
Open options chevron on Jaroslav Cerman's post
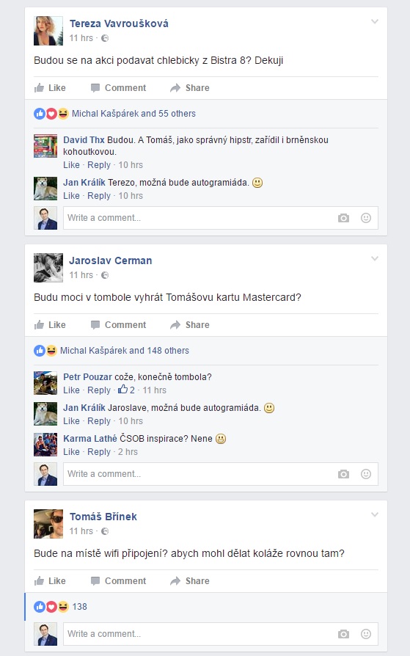pos(375,258)
